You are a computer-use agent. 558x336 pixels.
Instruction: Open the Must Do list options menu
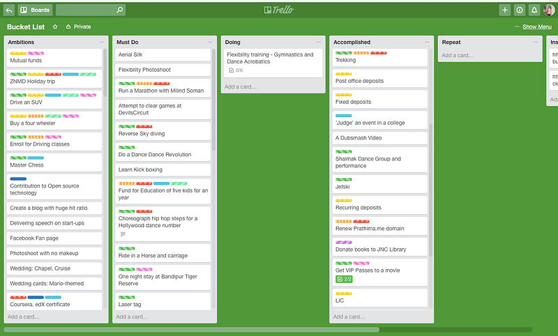(209, 43)
